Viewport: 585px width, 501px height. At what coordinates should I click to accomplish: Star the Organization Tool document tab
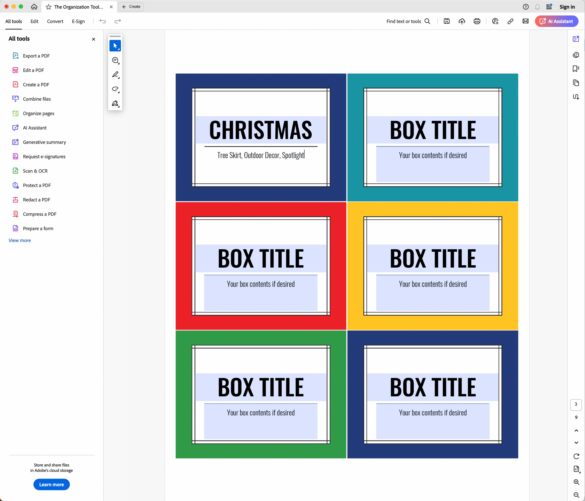49,7
